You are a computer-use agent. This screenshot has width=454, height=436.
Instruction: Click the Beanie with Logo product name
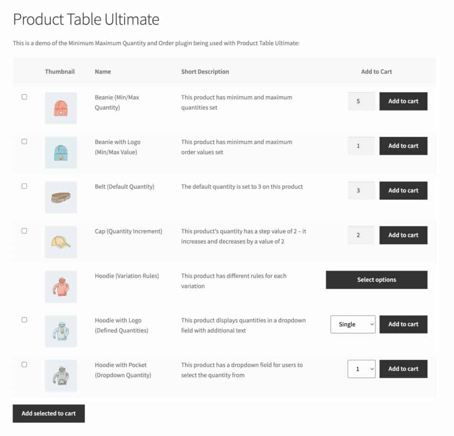pos(118,147)
